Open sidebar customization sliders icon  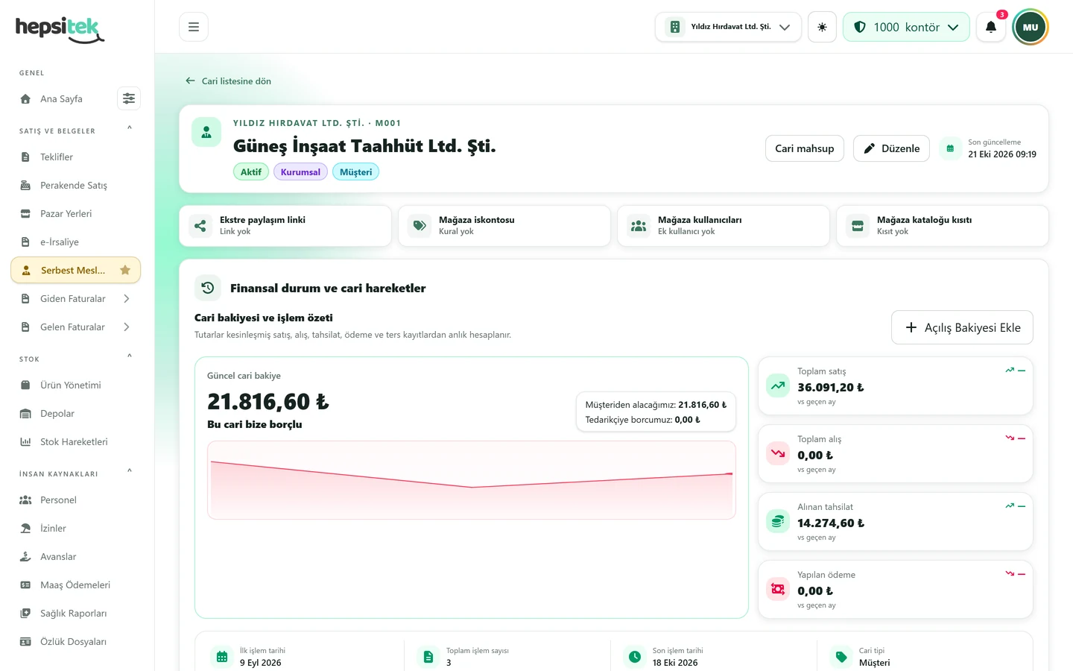(x=129, y=98)
